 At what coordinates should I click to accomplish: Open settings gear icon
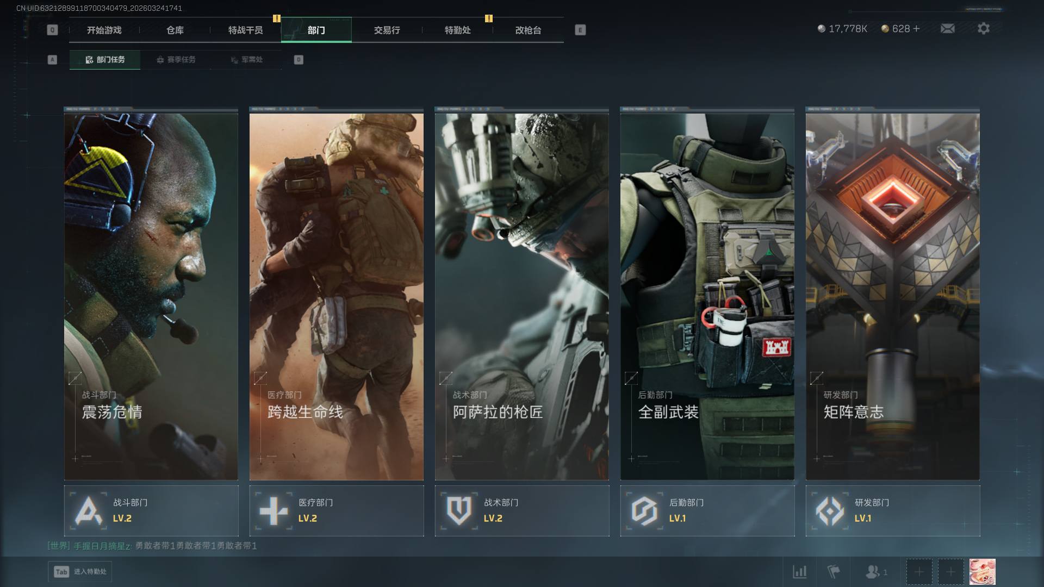pyautogui.click(x=983, y=28)
